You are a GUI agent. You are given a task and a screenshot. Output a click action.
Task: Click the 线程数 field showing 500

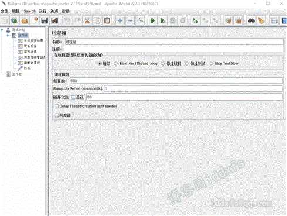[x=176, y=81]
